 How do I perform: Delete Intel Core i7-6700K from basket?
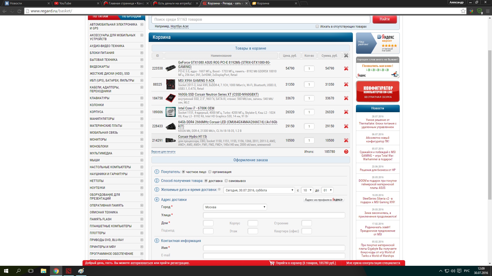pos(346,112)
